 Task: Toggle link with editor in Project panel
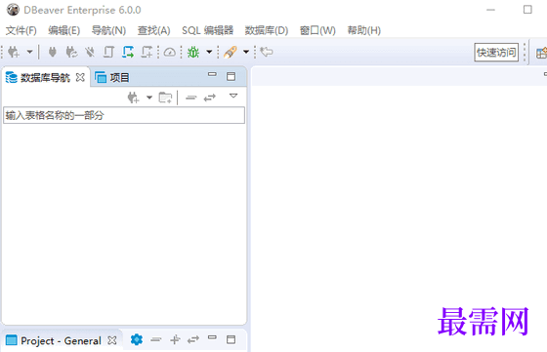[x=193, y=339]
